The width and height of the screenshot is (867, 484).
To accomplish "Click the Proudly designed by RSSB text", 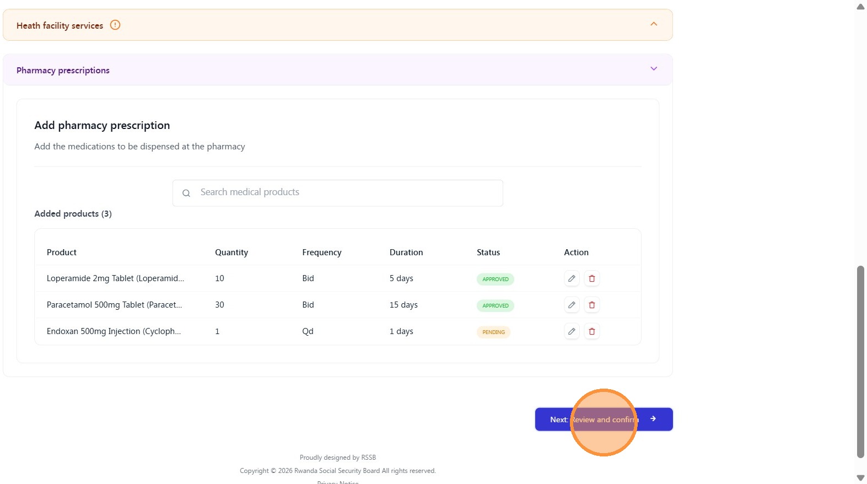I will [338, 458].
